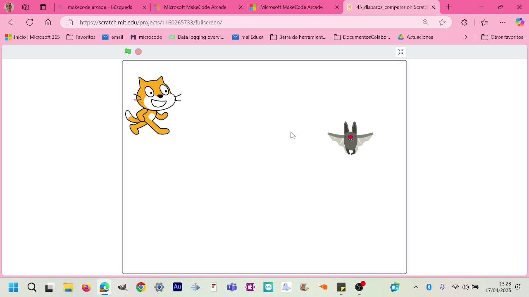Open the clock showing 13:23
Viewport: 529px width, 297px height.
coord(498,287)
